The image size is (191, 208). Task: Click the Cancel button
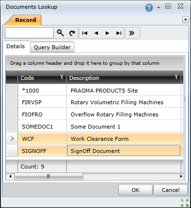pos(171,190)
